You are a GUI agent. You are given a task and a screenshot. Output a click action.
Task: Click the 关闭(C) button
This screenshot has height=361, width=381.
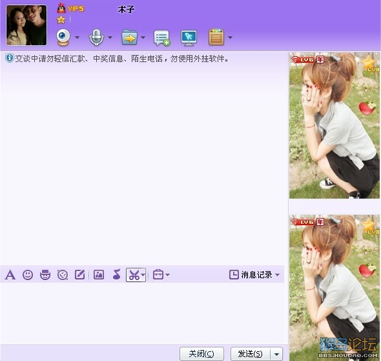pyautogui.click(x=201, y=354)
